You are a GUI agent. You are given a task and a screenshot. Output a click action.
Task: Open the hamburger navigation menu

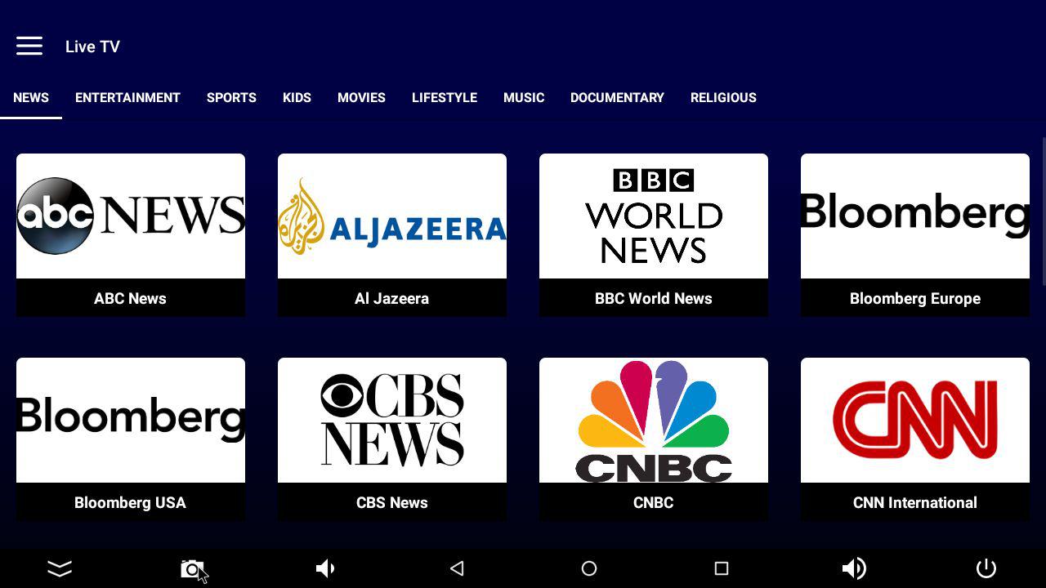tap(29, 47)
